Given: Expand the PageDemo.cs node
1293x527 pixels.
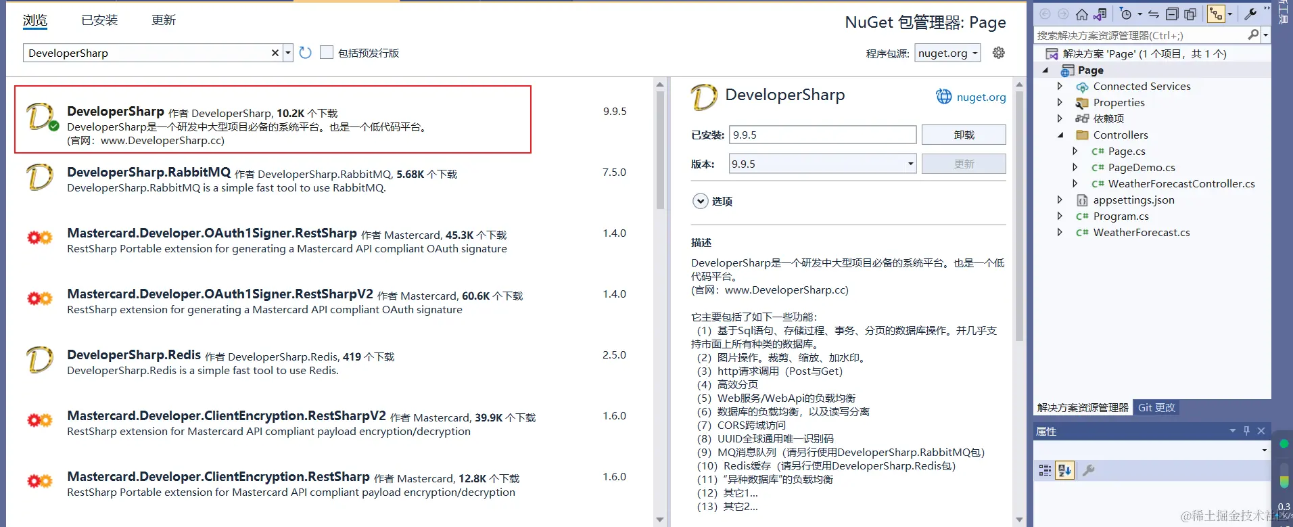Looking at the screenshot, I should click(x=1075, y=168).
